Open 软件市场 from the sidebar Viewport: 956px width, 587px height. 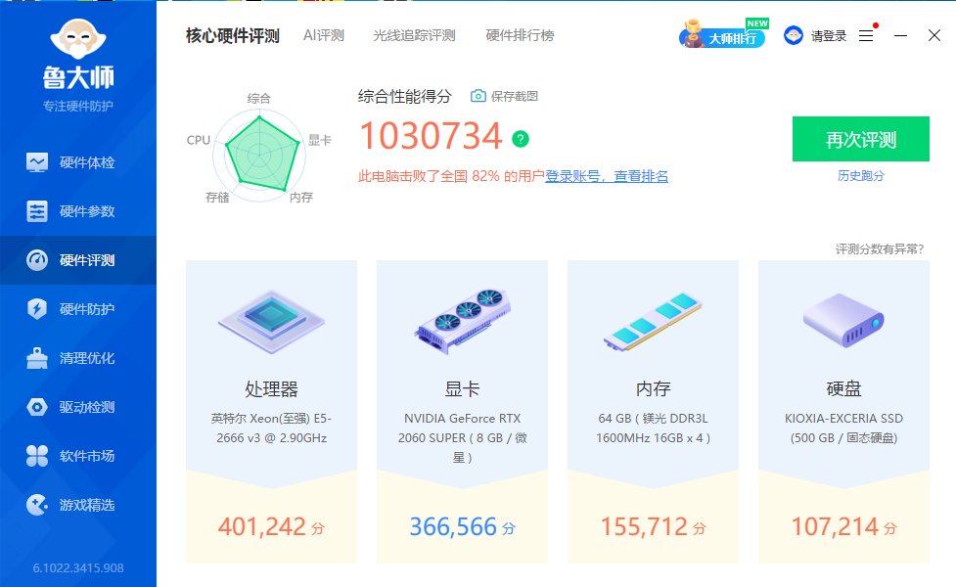(78, 455)
